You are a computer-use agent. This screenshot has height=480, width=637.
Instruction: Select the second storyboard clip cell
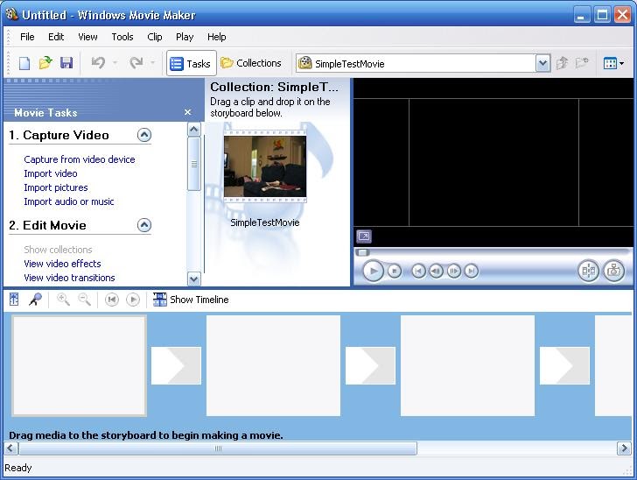[x=273, y=366]
